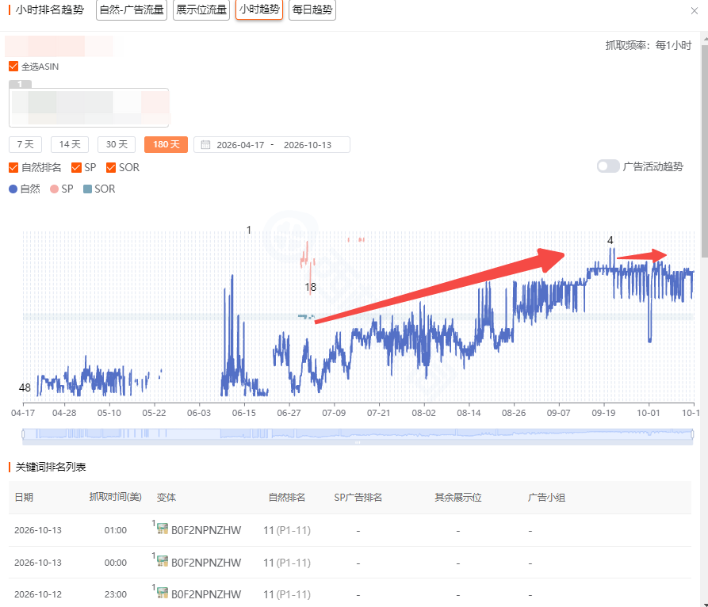This screenshot has height=607, width=708.
Task: Click rank 11 (P1-11) in 00:00 row
Action: click(x=287, y=563)
